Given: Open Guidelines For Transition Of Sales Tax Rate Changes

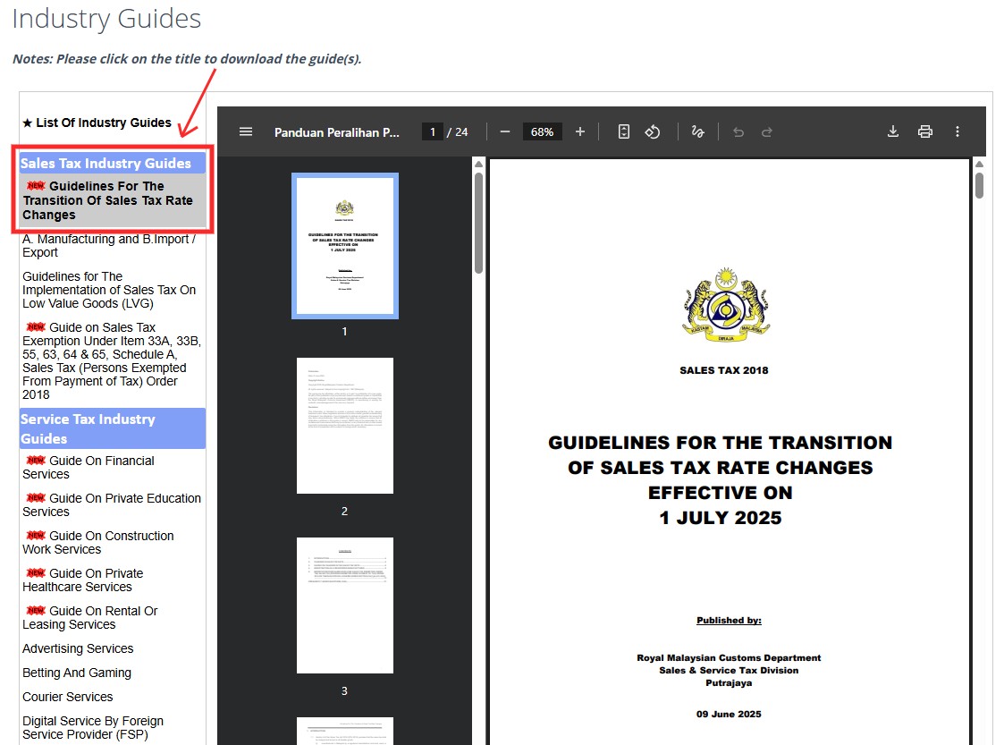Looking at the screenshot, I should 107,200.
